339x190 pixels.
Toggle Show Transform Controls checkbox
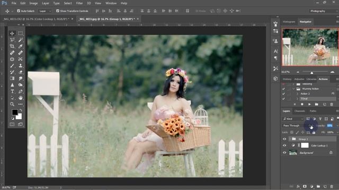[58, 11]
